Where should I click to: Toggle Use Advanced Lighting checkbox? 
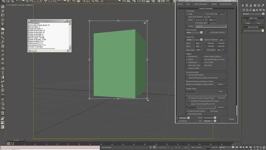(187, 75)
